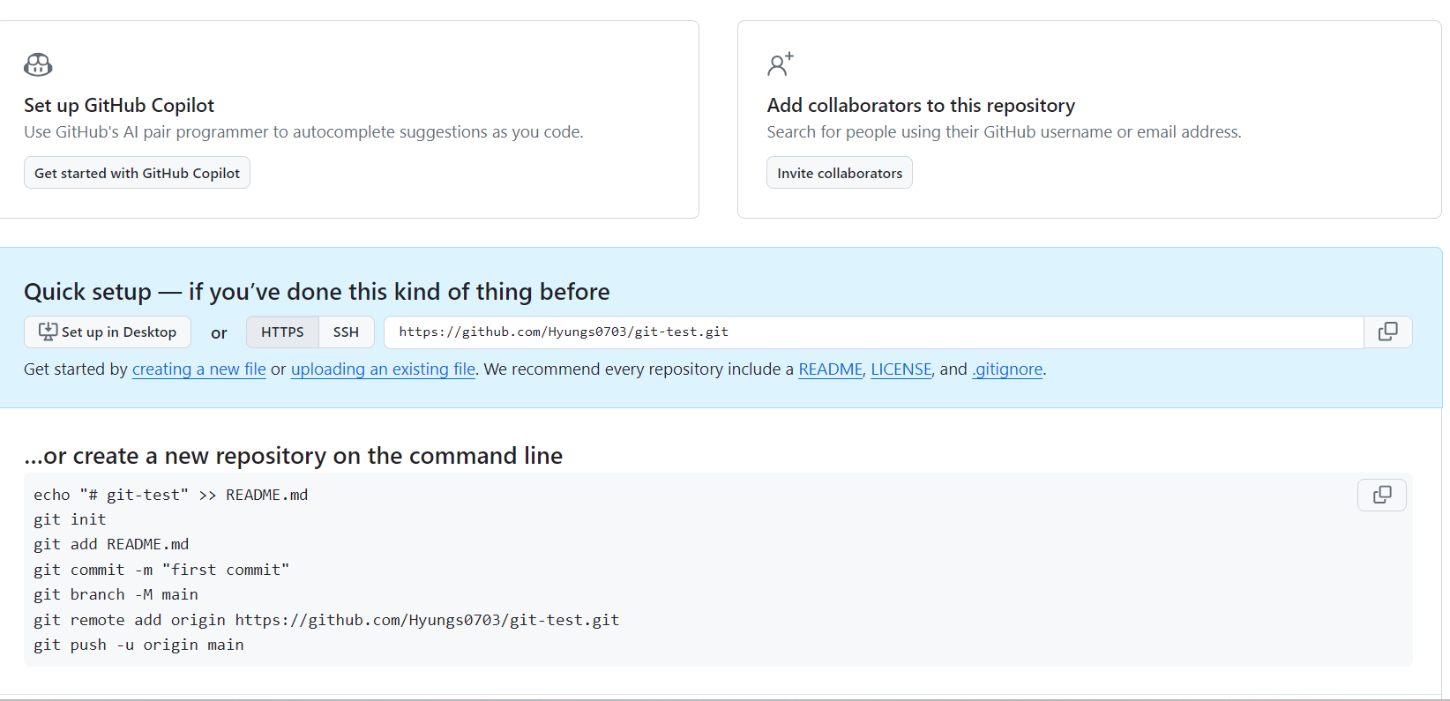This screenshot has height=701, width=1450.
Task: Click the repository URL field
Action: tap(874, 332)
